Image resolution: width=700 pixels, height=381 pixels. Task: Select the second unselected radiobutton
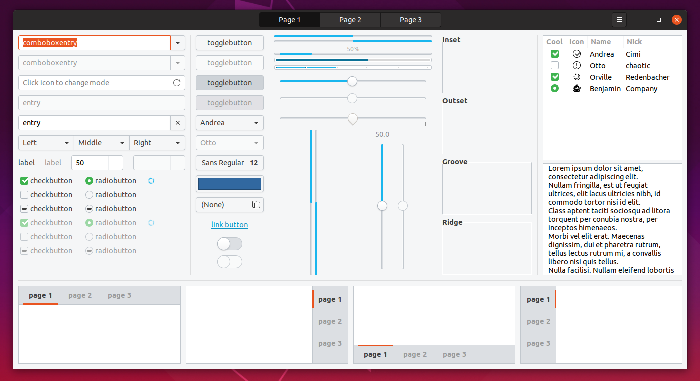click(x=89, y=195)
